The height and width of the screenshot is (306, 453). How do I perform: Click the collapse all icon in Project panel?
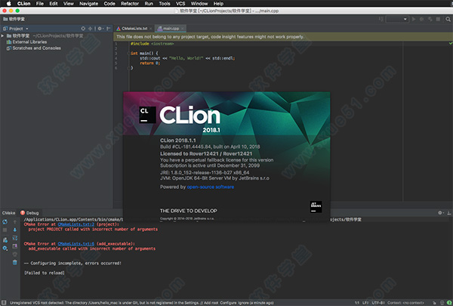(x=90, y=29)
